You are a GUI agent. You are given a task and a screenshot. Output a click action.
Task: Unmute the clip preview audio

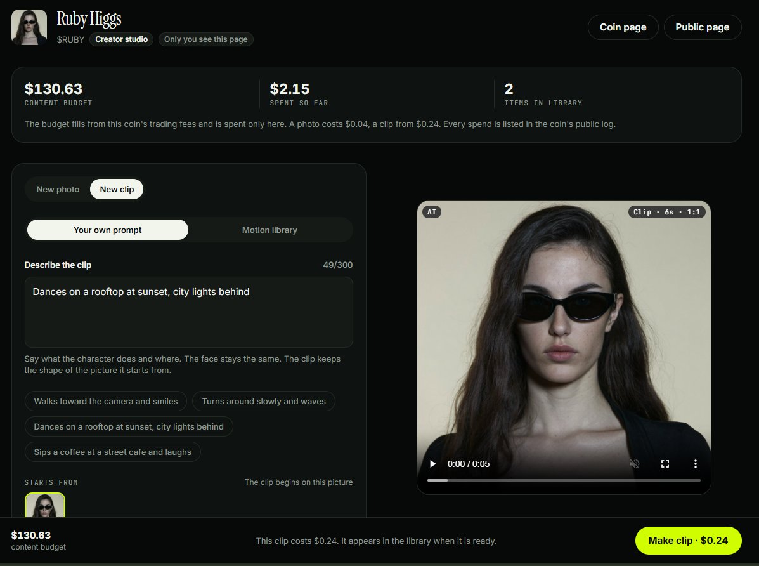point(635,464)
